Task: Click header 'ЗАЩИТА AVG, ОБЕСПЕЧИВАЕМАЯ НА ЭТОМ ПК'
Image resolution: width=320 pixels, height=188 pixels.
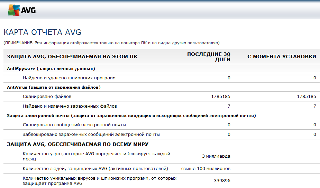Action: tap(72, 57)
